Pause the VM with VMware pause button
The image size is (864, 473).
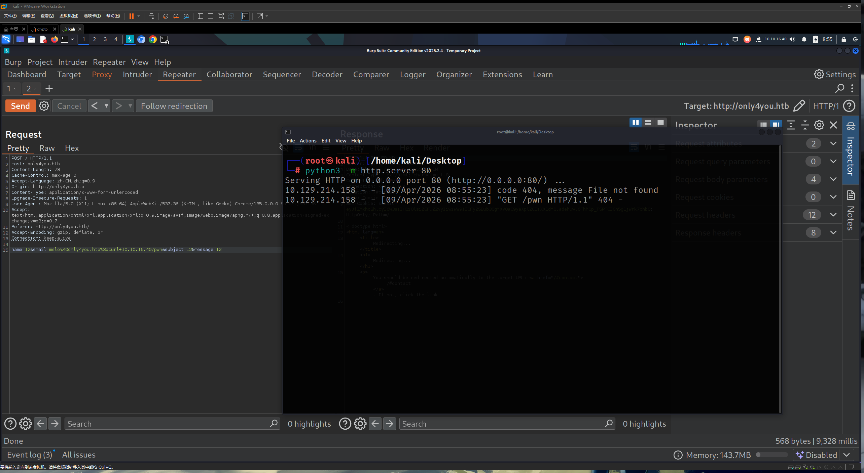tap(132, 16)
